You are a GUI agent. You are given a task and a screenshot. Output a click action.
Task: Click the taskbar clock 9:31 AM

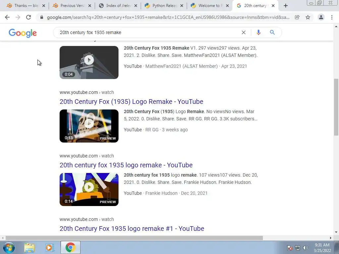coord(322,248)
